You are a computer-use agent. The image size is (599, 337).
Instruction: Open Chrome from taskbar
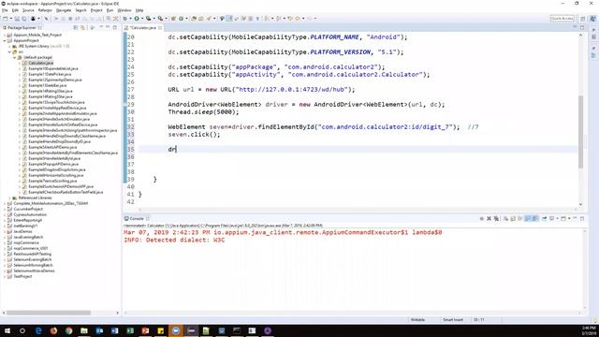coord(68,330)
